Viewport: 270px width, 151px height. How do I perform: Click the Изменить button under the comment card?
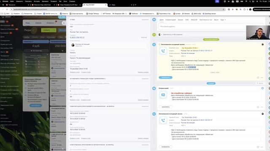click(x=165, y=107)
